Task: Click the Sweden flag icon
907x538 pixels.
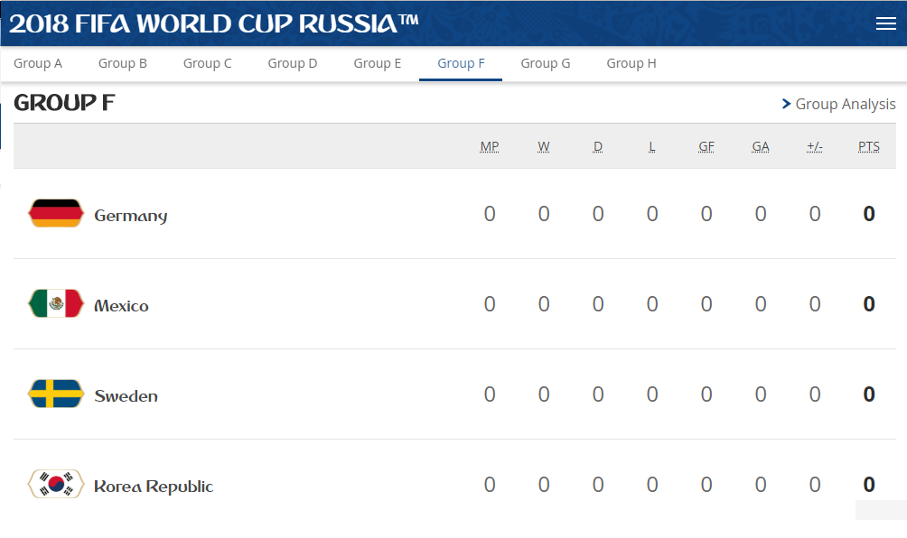Action: tap(56, 394)
